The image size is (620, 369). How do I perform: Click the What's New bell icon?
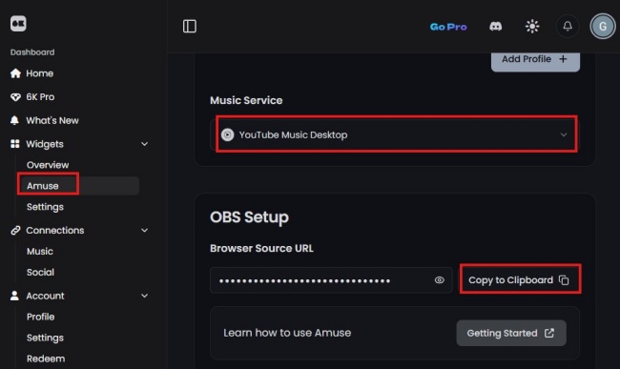click(x=14, y=120)
